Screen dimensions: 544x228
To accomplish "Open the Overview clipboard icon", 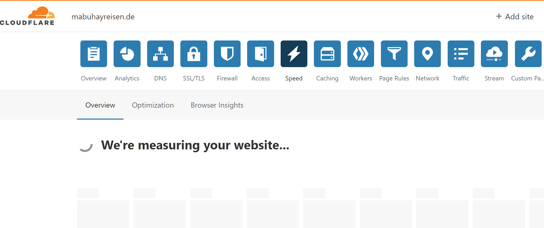I will point(94,54).
